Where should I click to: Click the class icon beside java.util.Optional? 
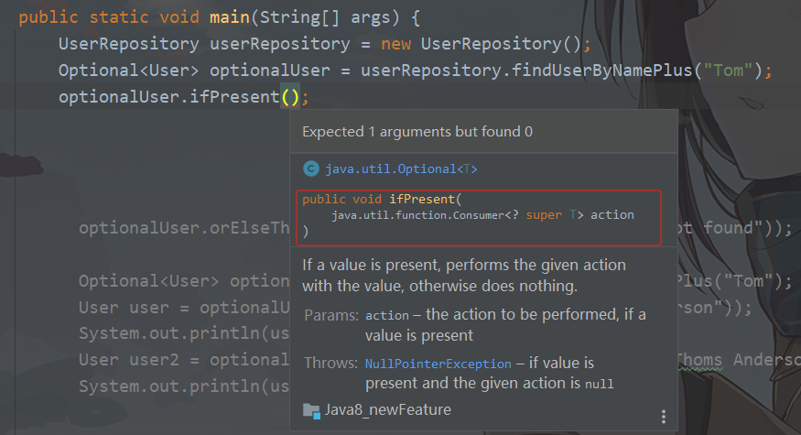coord(311,169)
